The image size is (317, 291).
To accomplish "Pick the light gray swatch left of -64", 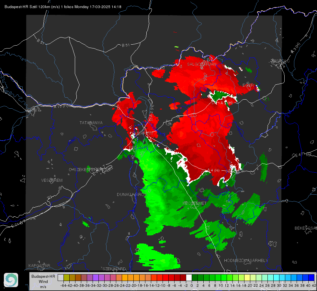I will point(61,277).
